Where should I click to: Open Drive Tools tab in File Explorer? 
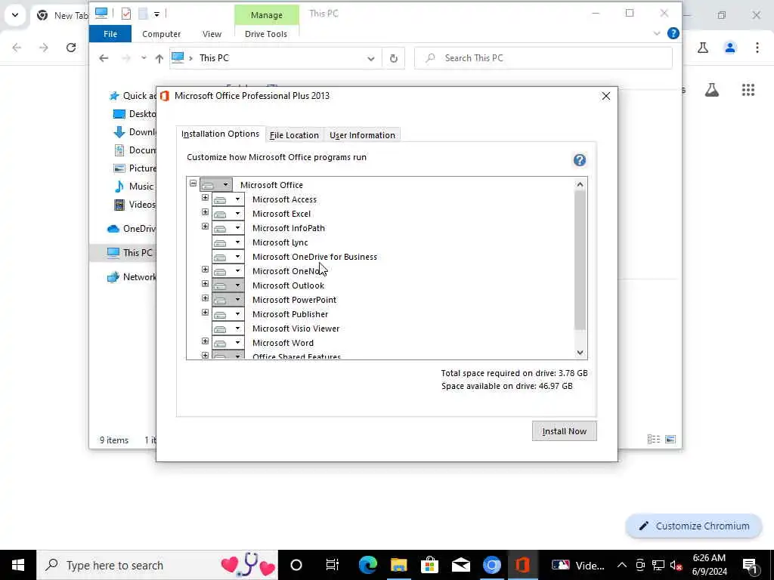pos(265,34)
